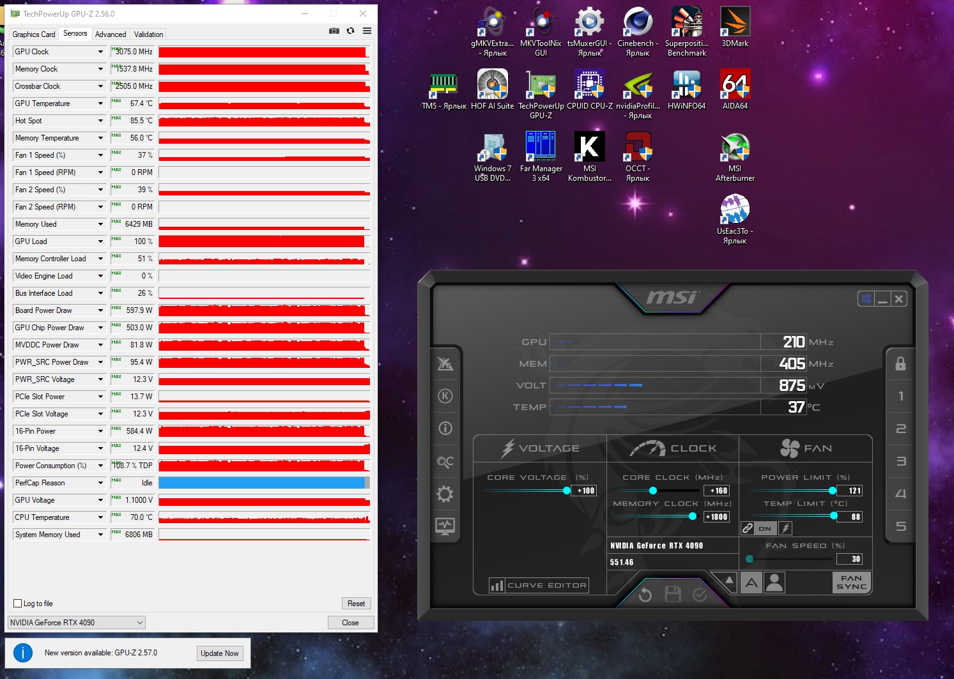954x679 pixels.
Task: Open the Advanced tab in GPU-Z
Action: (111, 34)
